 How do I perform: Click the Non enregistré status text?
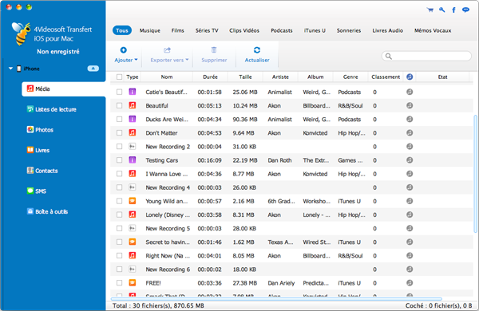(58, 52)
